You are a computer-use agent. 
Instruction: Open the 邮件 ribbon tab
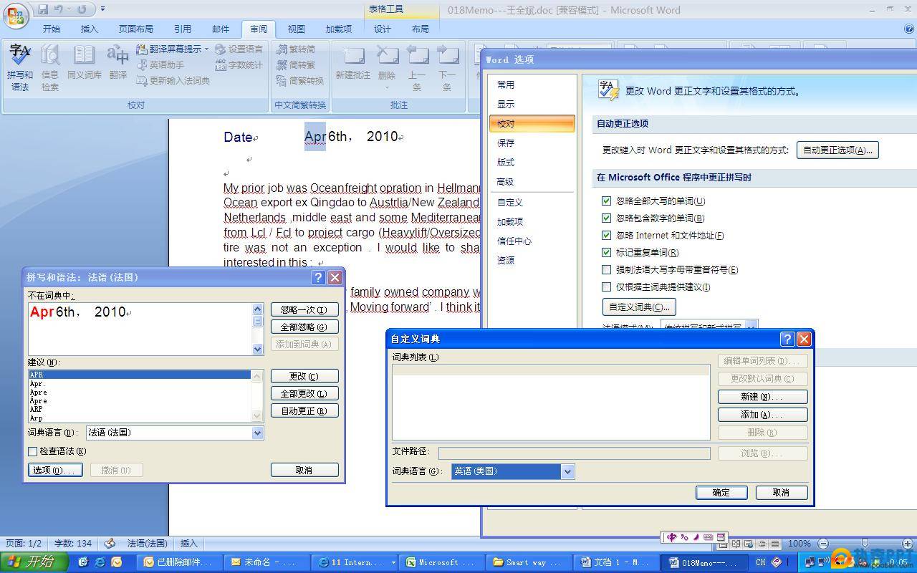(221, 29)
